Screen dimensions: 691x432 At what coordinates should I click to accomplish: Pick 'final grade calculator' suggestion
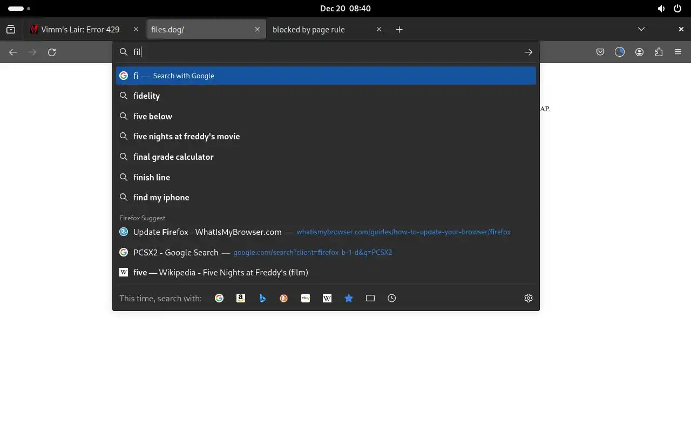click(326, 157)
